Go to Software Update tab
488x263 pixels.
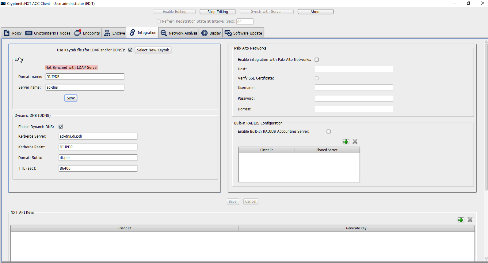point(243,33)
